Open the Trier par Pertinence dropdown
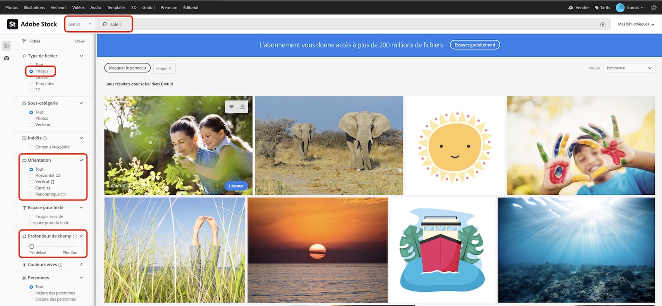 coord(629,68)
